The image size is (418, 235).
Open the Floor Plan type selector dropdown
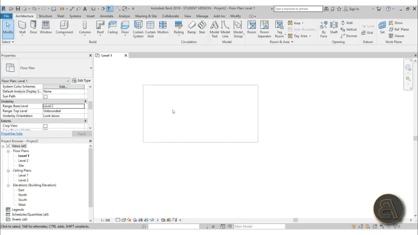click(x=90, y=68)
